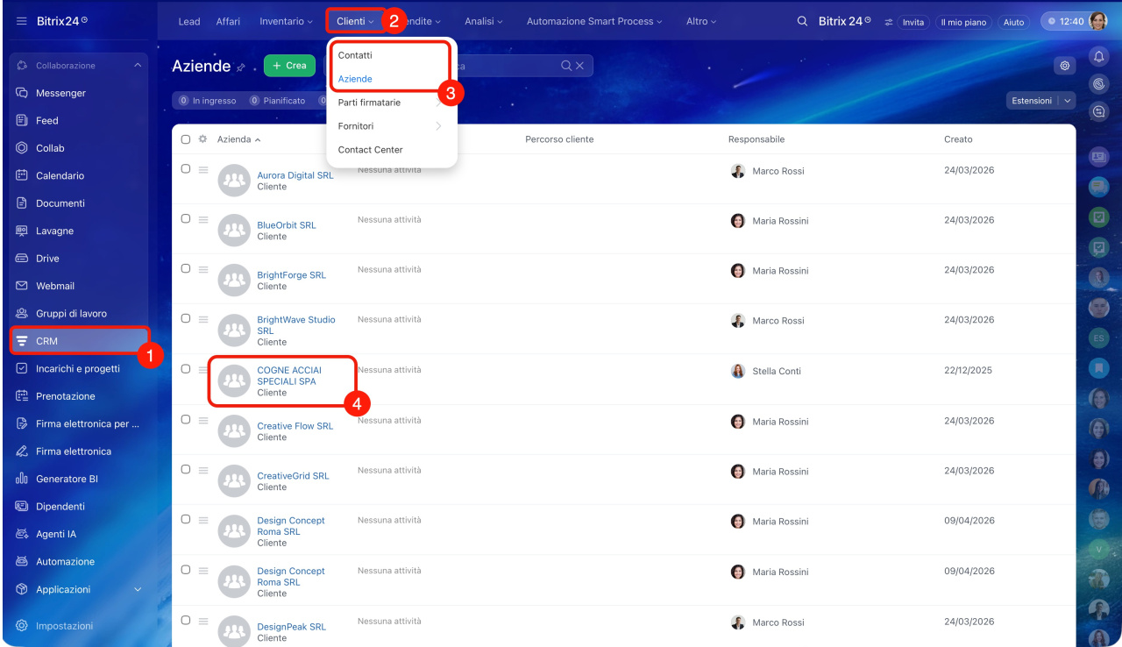Expand the Inventario dropdown menu
Screen dimensions: 1122x647
click(x=286, y=22)
